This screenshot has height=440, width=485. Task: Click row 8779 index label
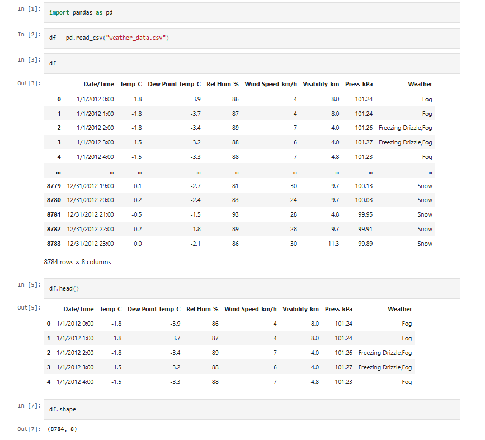(x=54, y=186)
